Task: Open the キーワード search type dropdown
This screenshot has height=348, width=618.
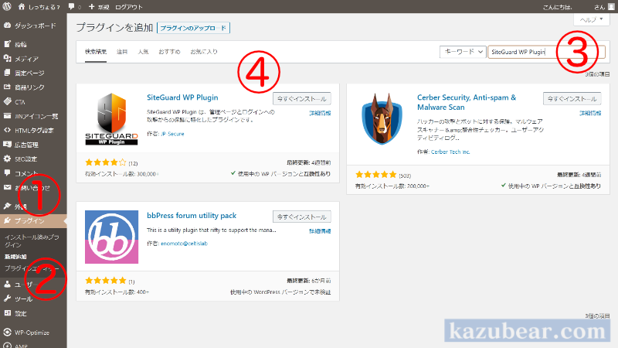Action: pos(462,52)
